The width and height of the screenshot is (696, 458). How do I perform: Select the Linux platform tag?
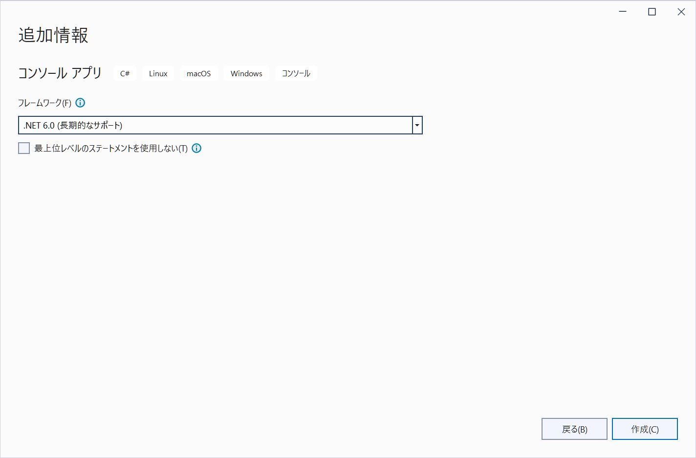point(157,73)
